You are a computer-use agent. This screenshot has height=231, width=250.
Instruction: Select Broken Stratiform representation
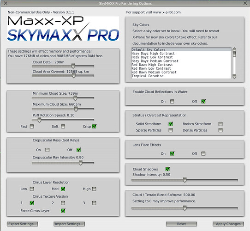(220, 124)
